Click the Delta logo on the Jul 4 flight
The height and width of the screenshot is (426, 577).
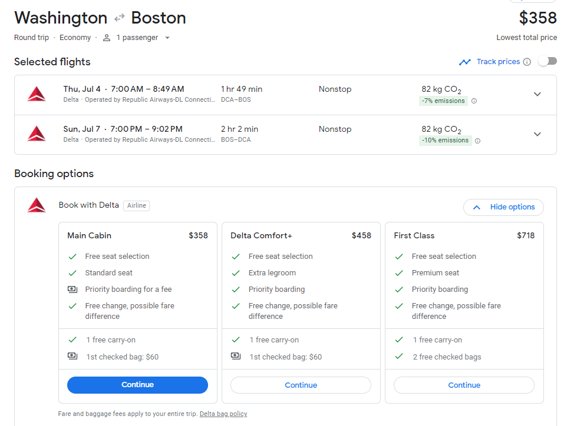[x=37, y=94]
